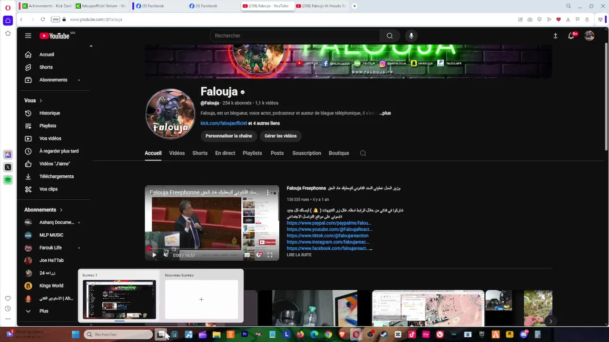
Task: Open the instagram.com link in description
Action: pos(328,242)
